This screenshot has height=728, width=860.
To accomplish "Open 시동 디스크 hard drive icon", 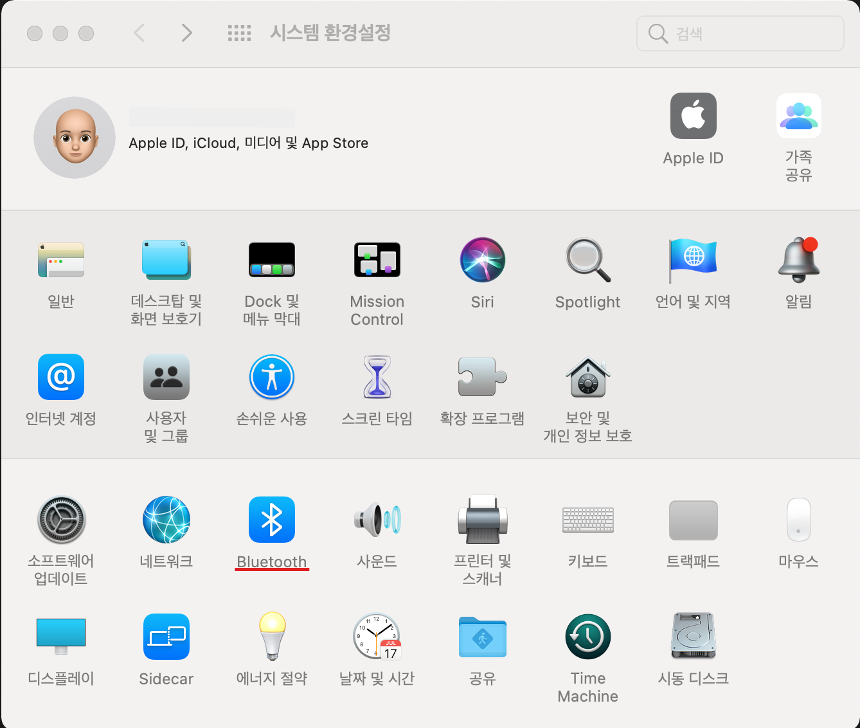I will tap(693, 637).
